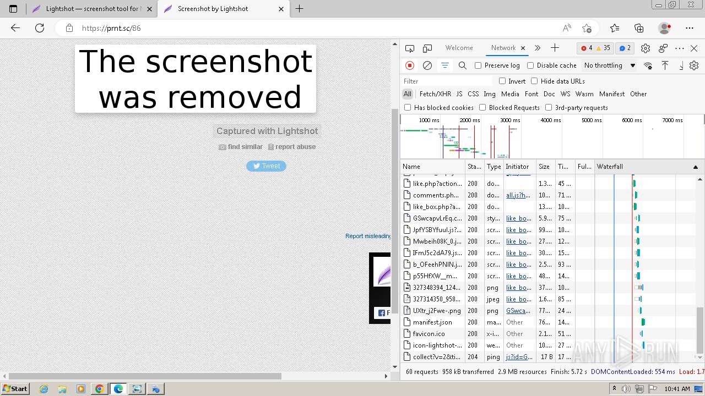Open network search magnifier
705x396 pixels.
tap(463, 65)
